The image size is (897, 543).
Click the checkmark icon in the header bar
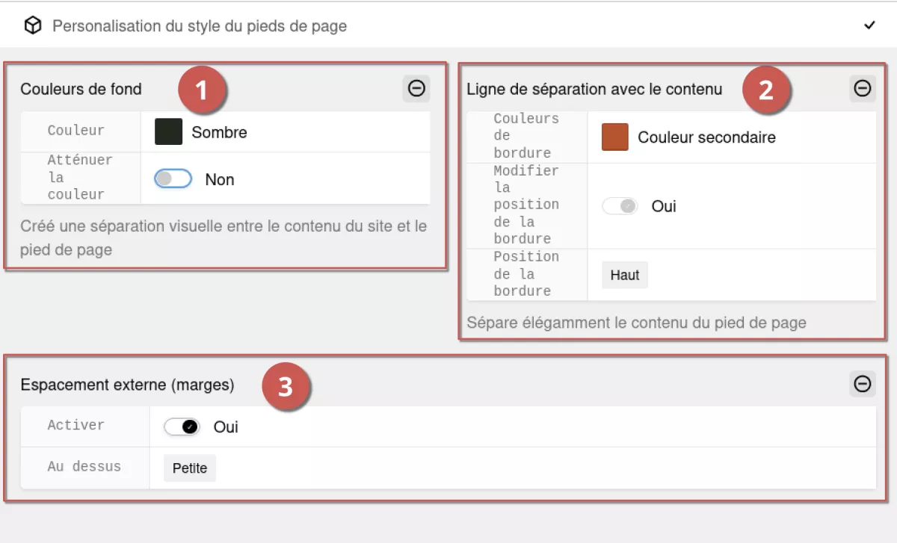point(869,25)
